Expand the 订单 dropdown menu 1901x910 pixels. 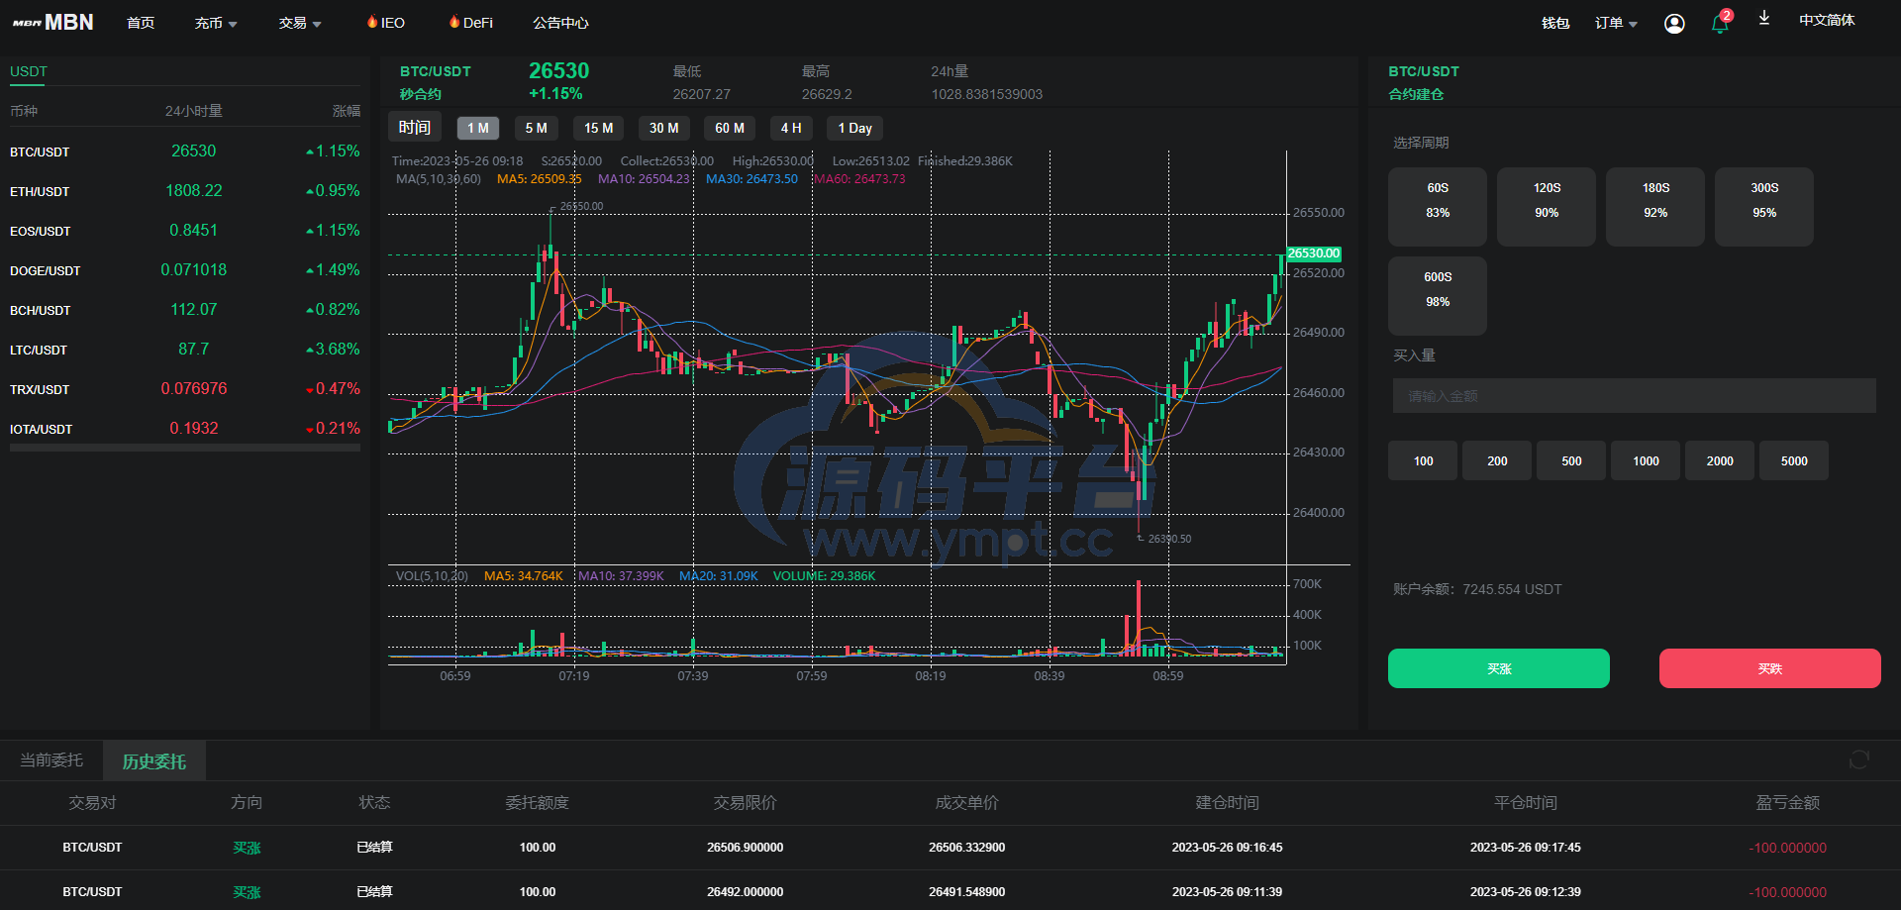pyautogui.click(x=1616, y=23)
